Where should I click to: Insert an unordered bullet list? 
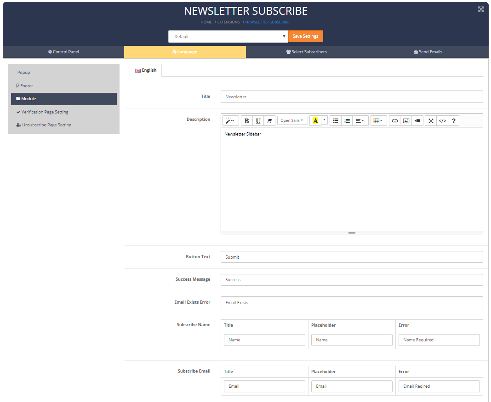[335, 121]
